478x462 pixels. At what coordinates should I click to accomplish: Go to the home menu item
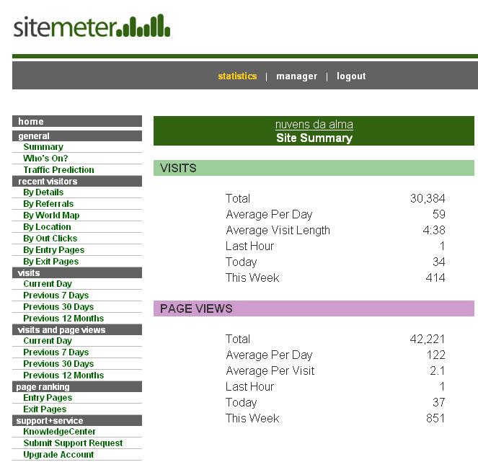coord(31,122)
